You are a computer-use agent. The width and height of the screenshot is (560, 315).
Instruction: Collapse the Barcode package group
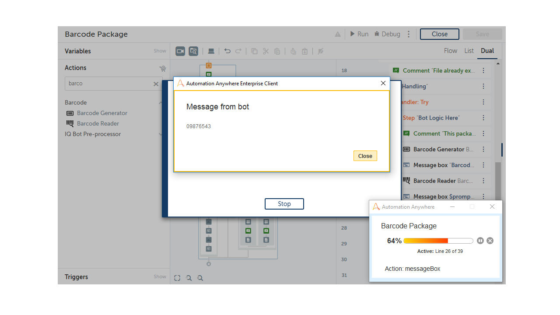point(161,103)
